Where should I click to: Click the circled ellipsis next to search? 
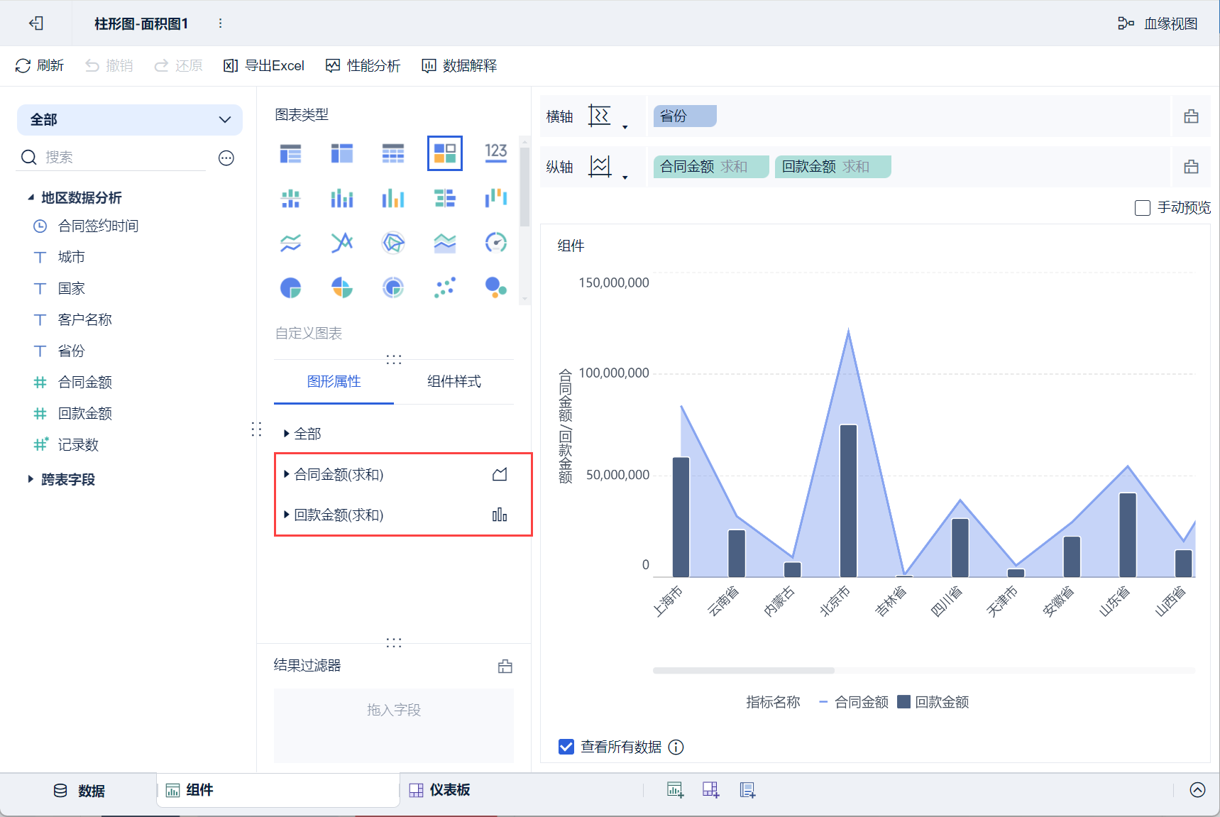pyautogui.click(x=226, y=158)
